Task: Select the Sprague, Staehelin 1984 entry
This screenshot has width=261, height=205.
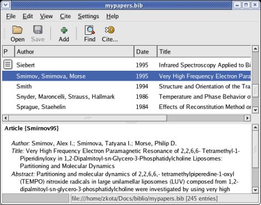Action: pyautogui.click(x=127, y=107)
